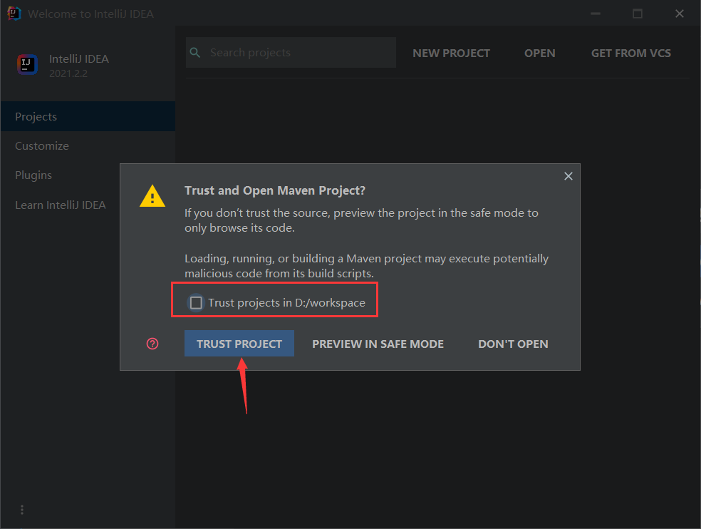
Task: Maximize the Welcome to IntelliJ IDEA window
Action: click(638, 14)
